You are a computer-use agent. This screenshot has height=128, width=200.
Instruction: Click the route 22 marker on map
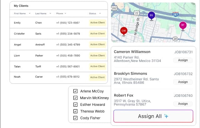pyautogui.click(x=136, y=13)
